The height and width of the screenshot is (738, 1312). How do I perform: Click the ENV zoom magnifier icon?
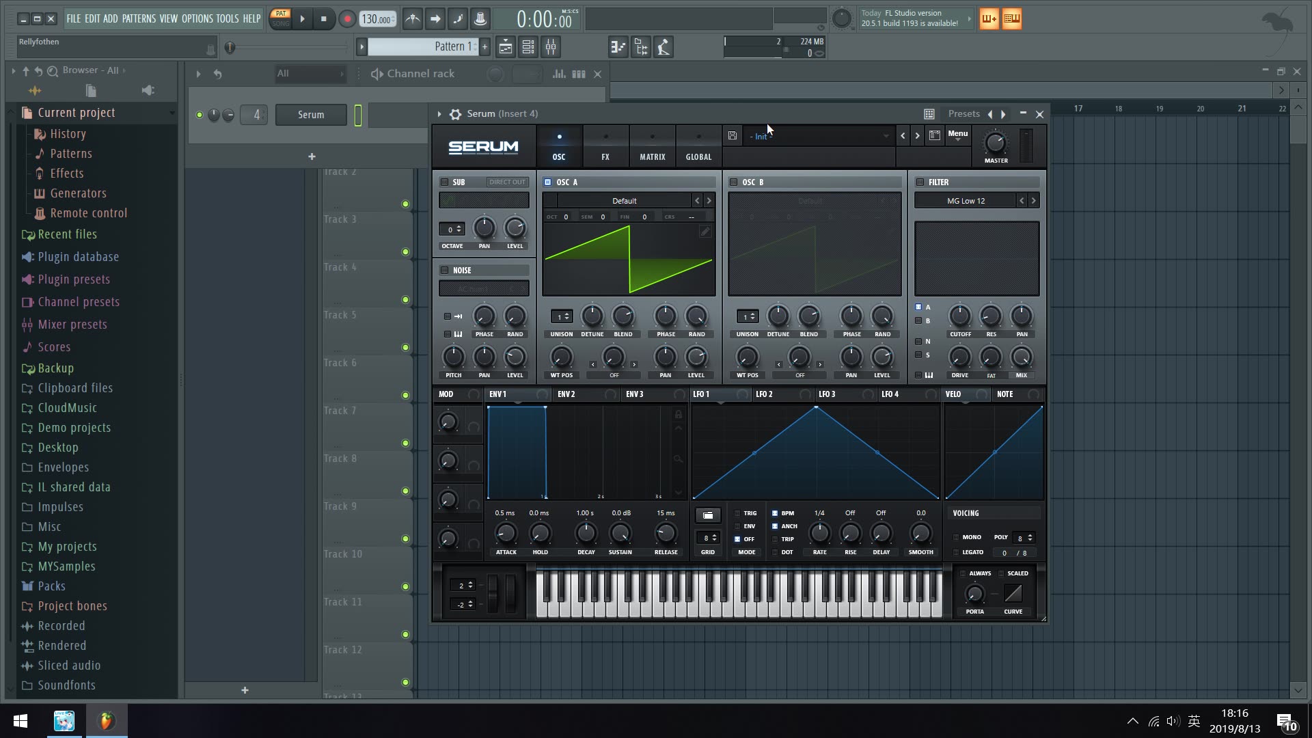[x=678, y=459]
